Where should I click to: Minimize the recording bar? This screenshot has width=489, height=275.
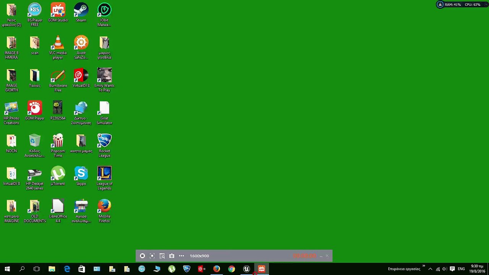[x=321, y=256]
